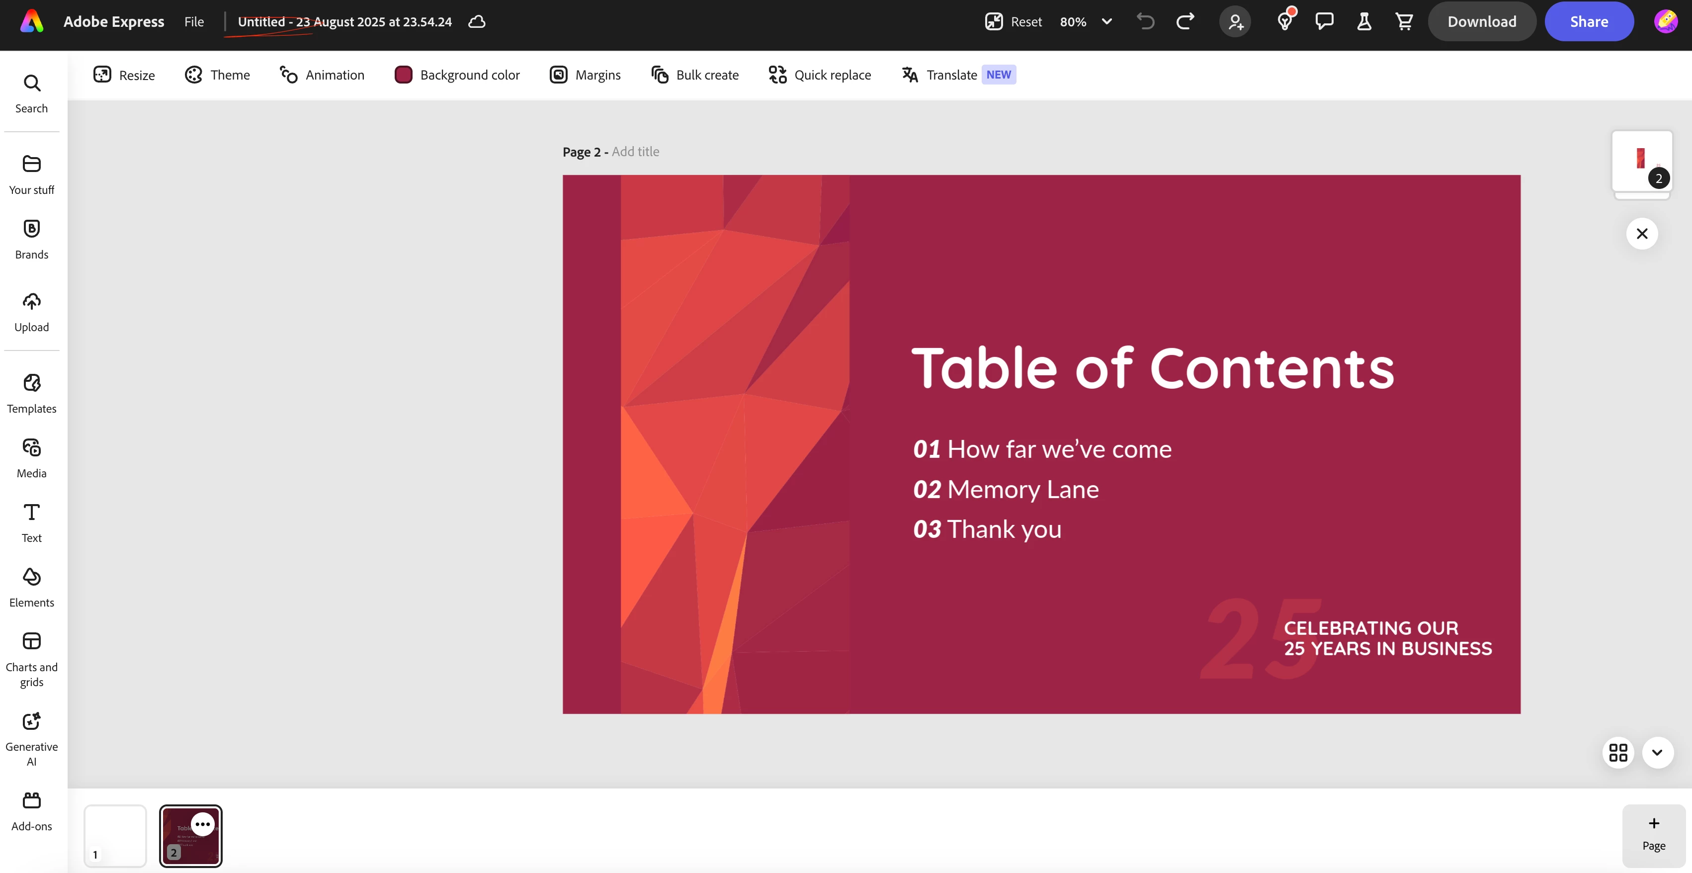Click the redo arrow icon
This screenshot has height=873, width=1692.
pyautogui.click(x=1185, y=22)
